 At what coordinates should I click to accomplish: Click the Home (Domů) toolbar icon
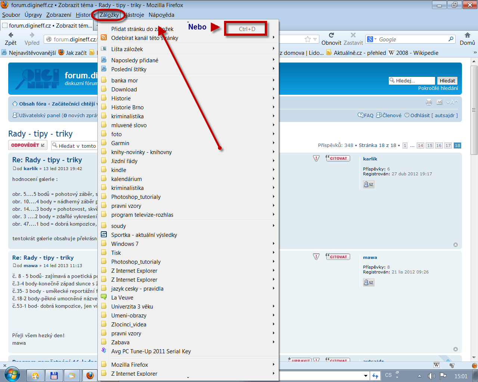click(467, 35)
